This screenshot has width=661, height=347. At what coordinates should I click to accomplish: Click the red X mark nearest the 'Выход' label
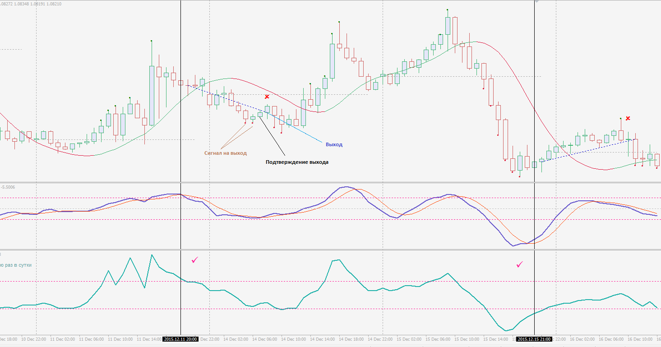pos(267,97)
